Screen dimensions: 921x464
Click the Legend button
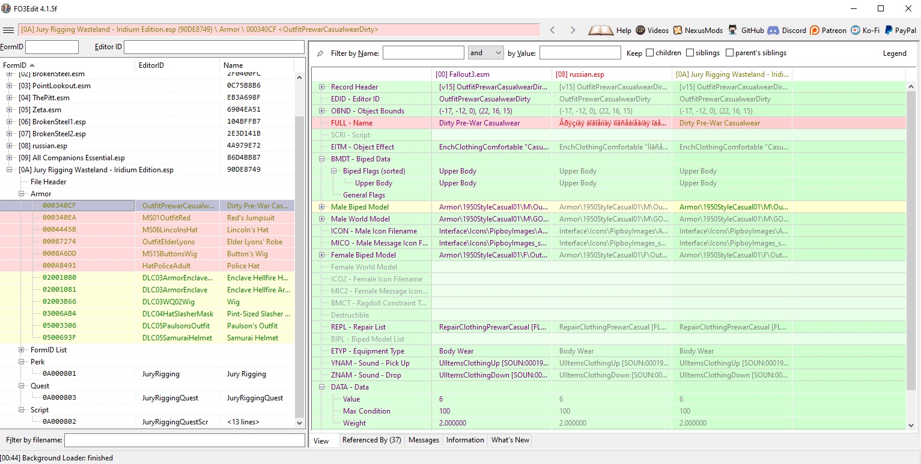(894, 53)
